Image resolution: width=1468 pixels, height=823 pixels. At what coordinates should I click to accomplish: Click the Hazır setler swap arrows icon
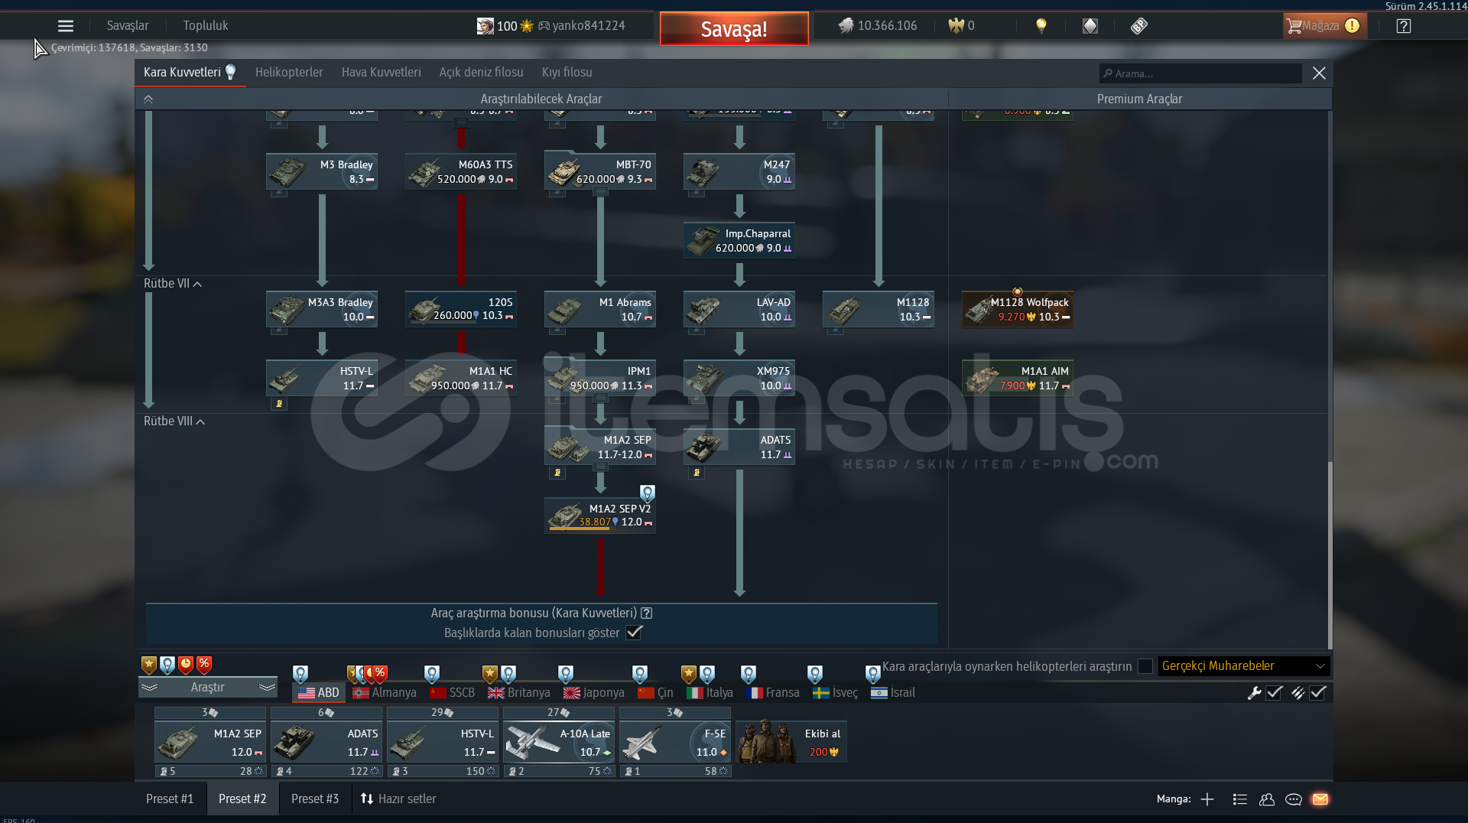367,799
